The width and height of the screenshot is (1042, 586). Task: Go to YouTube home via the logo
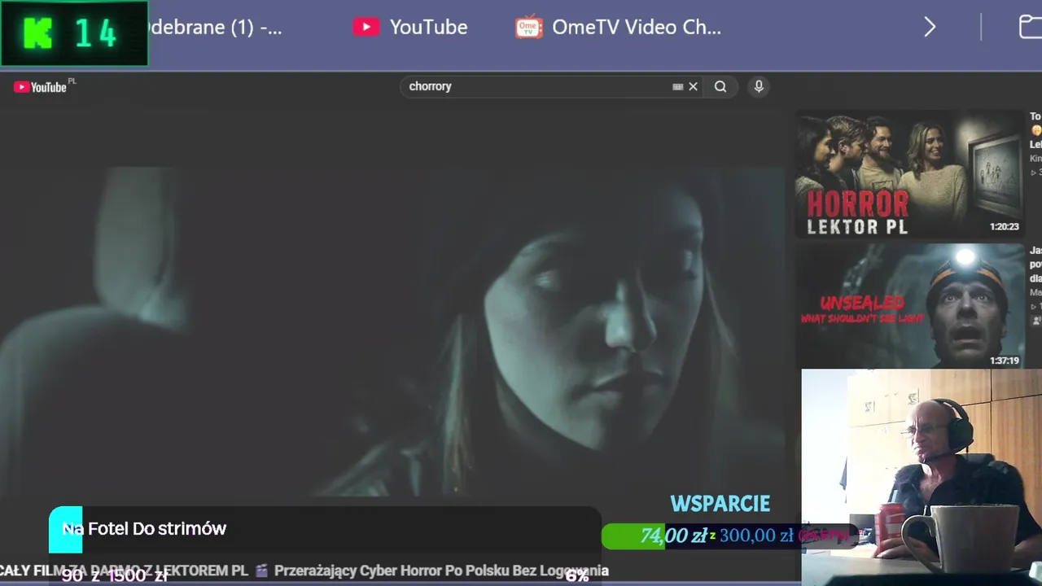[x=41, y=87]
